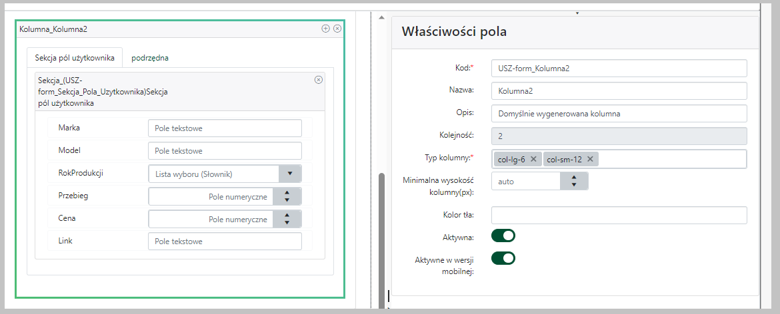
Task: Click the col-lg-6 tag text
Action: point(511,159)
